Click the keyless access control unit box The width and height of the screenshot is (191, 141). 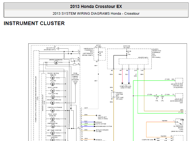point(179,80)
